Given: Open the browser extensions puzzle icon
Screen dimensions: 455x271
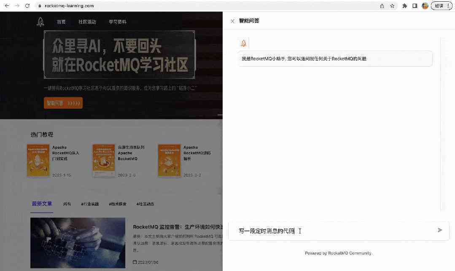Looking at the screenshot, I should coord(404,6).
